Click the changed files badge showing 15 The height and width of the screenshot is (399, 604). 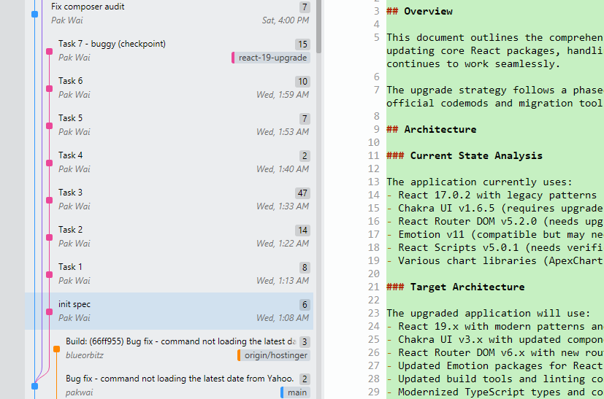(302, 44)
